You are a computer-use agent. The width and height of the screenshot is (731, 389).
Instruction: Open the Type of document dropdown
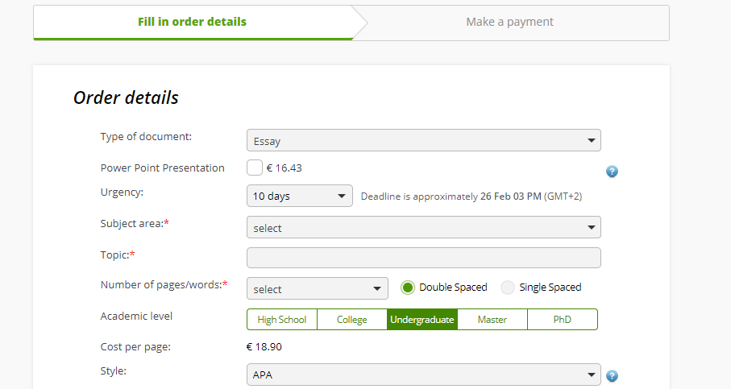(423, 140)
